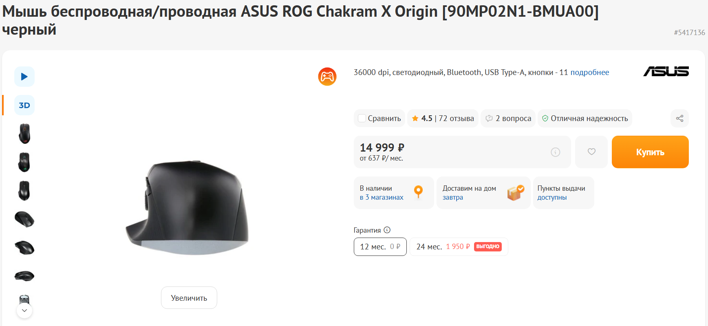Tick the Сравнить compare checkbox
The width and height of the screenshot is (708, 326).
362,119
